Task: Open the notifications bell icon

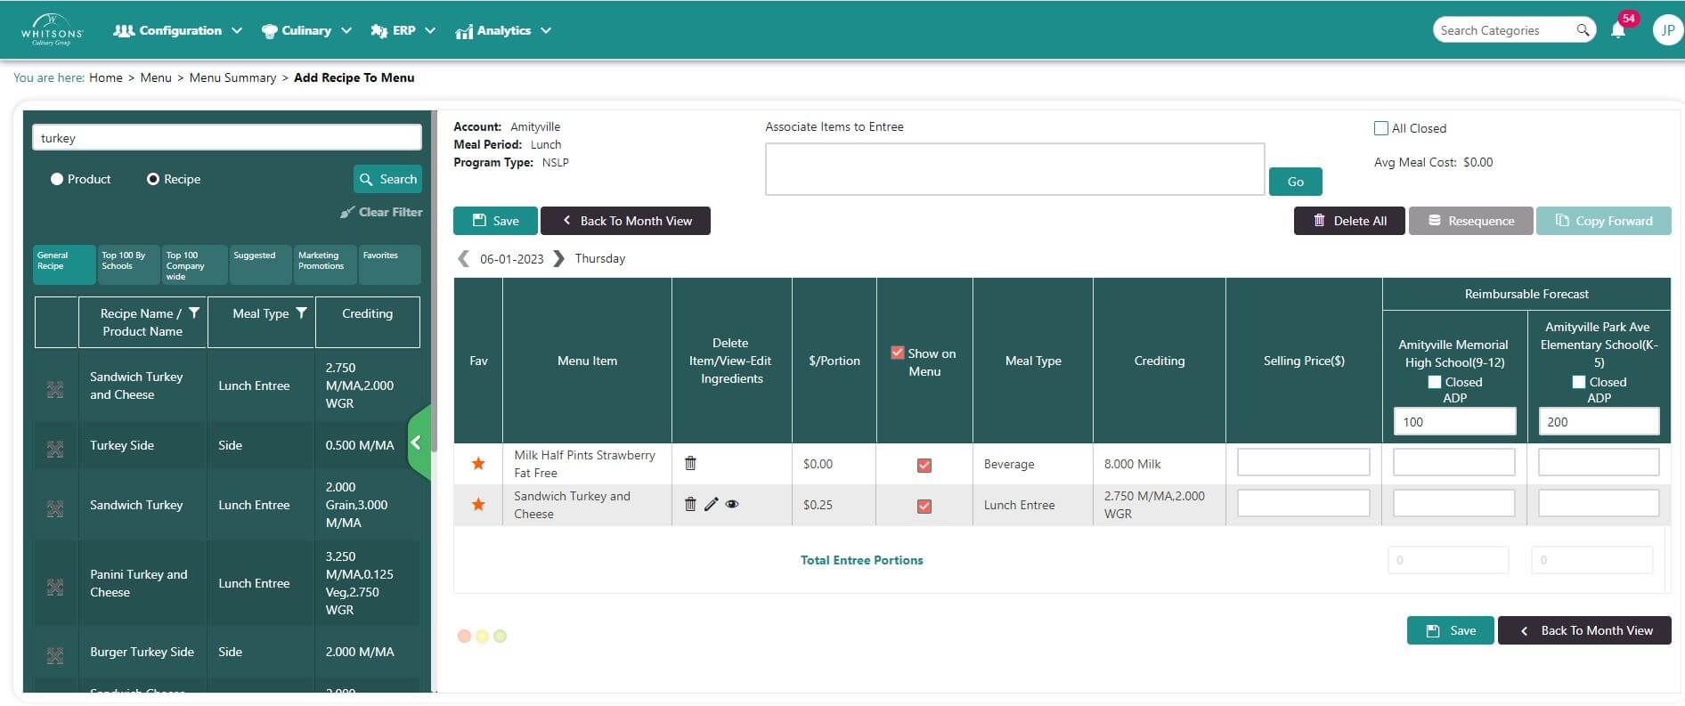Action: (x=1618, y=30)
